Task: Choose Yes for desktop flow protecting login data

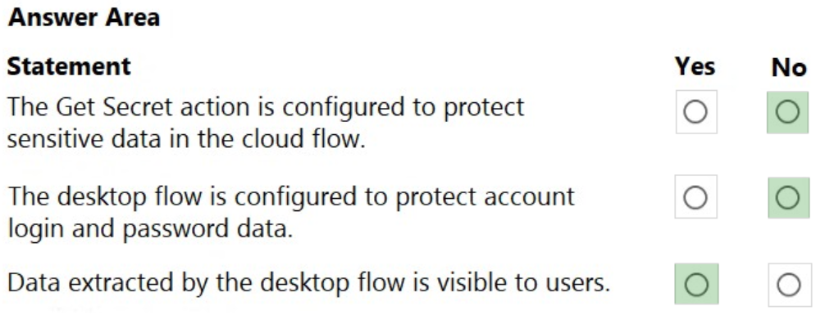Action: [695, 197]
